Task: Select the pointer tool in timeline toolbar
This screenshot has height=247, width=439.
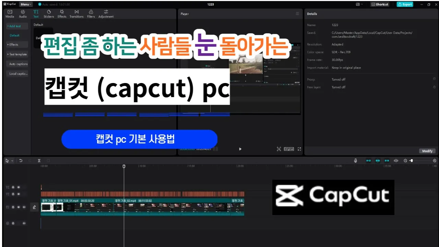Action: (x=8, y=161)
